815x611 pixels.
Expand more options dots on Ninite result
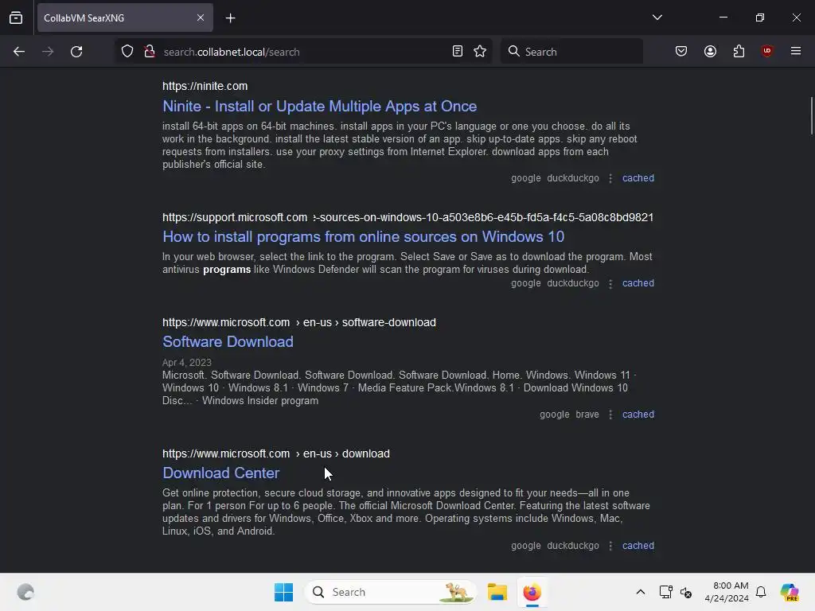(610, 178)
